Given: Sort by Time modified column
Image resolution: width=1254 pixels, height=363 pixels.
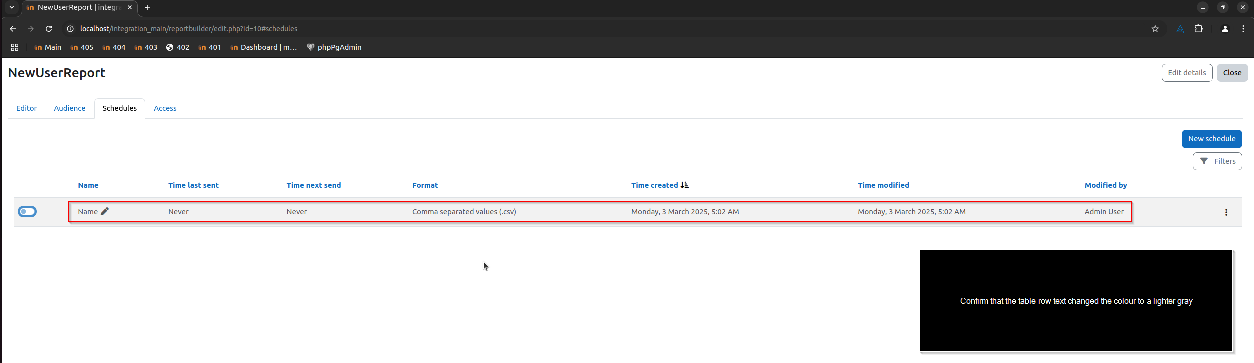Looking at the screenshot, I should [883, 185].
